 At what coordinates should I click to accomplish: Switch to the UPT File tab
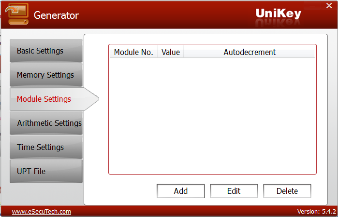[x=46, y=171]
